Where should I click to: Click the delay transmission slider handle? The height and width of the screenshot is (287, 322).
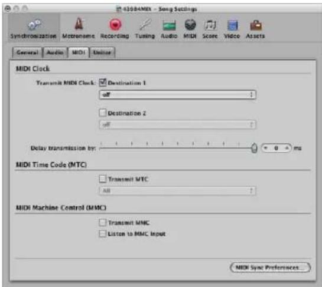(x=254, y=148)
